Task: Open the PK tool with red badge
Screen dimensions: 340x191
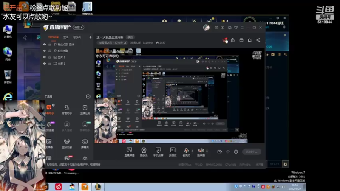Action: click(67, 158)
